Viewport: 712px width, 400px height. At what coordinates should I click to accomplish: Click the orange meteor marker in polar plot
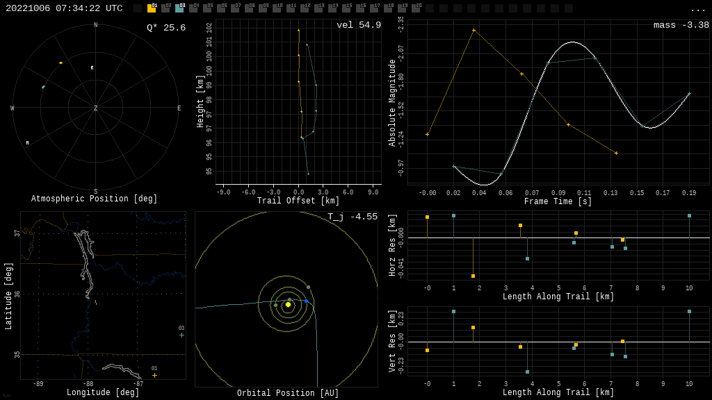pos(60,62)
